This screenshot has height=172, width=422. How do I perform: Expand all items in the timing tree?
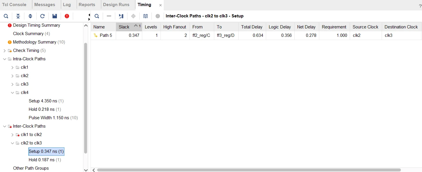tap(30, 16)
